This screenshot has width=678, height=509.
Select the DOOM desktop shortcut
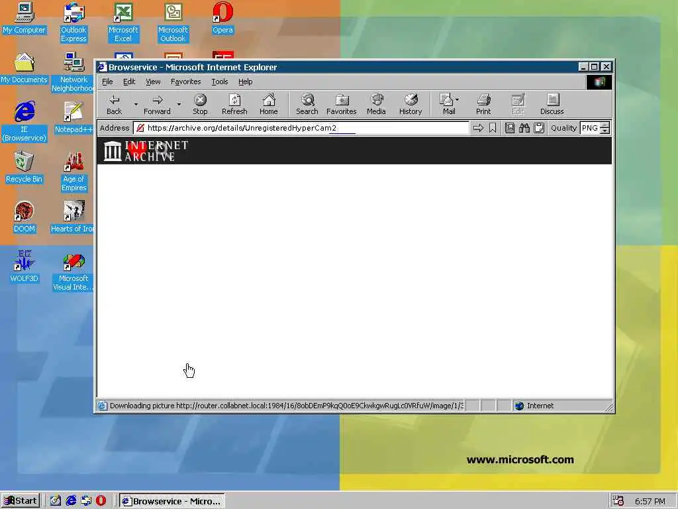24,217
